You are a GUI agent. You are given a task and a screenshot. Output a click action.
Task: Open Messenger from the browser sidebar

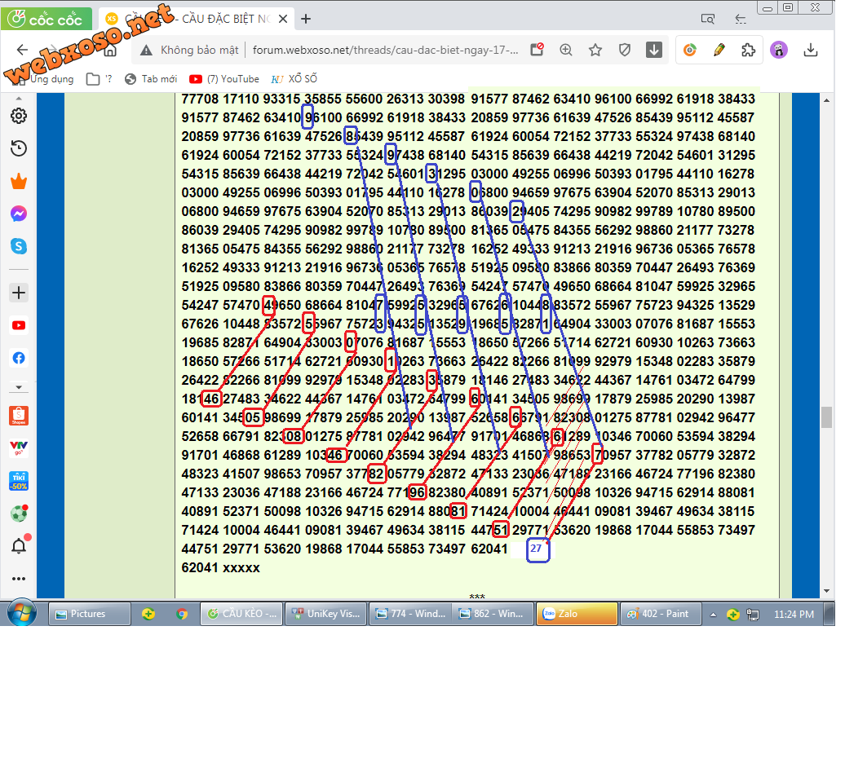18,214
